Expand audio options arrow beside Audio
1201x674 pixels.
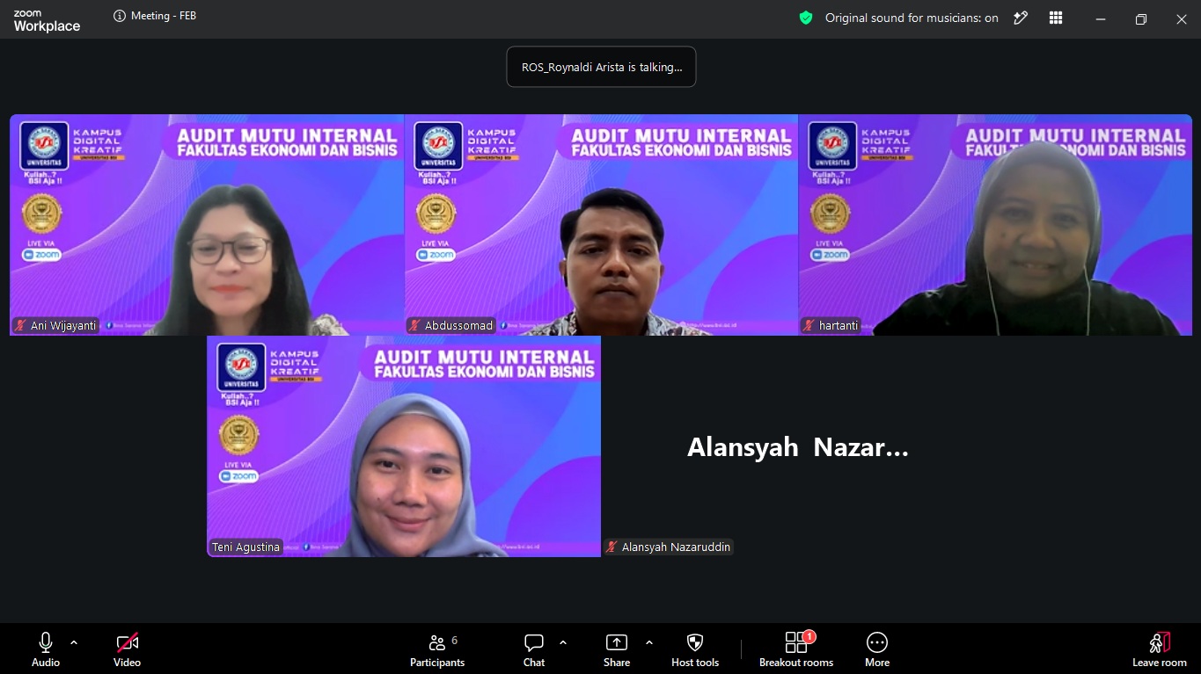pyautogui.click(x=74, y=642)
